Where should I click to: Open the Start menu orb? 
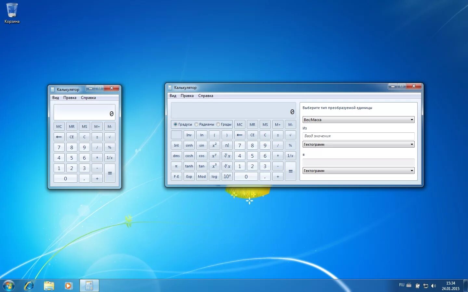tap(9, 286)
